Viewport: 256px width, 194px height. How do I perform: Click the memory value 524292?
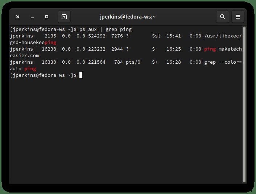pos(97,36)
